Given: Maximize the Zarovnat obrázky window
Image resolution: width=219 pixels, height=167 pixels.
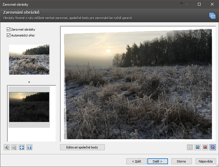Looking at the screenshot, I should click(199, 4).
